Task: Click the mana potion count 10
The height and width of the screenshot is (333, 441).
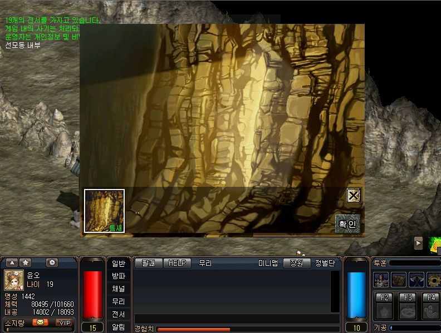Action: 356,328
